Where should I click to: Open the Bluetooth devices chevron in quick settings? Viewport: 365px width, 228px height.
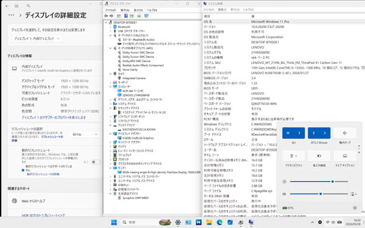pos(325,133)
